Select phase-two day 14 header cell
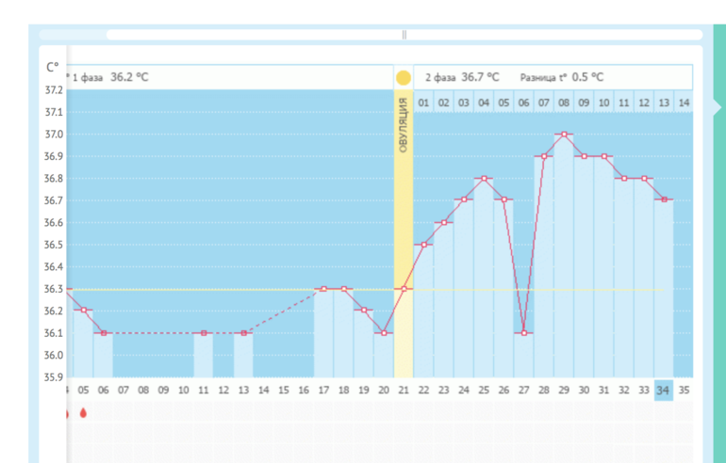This screenshot has height=463, width=726. (x=684, y=102)
